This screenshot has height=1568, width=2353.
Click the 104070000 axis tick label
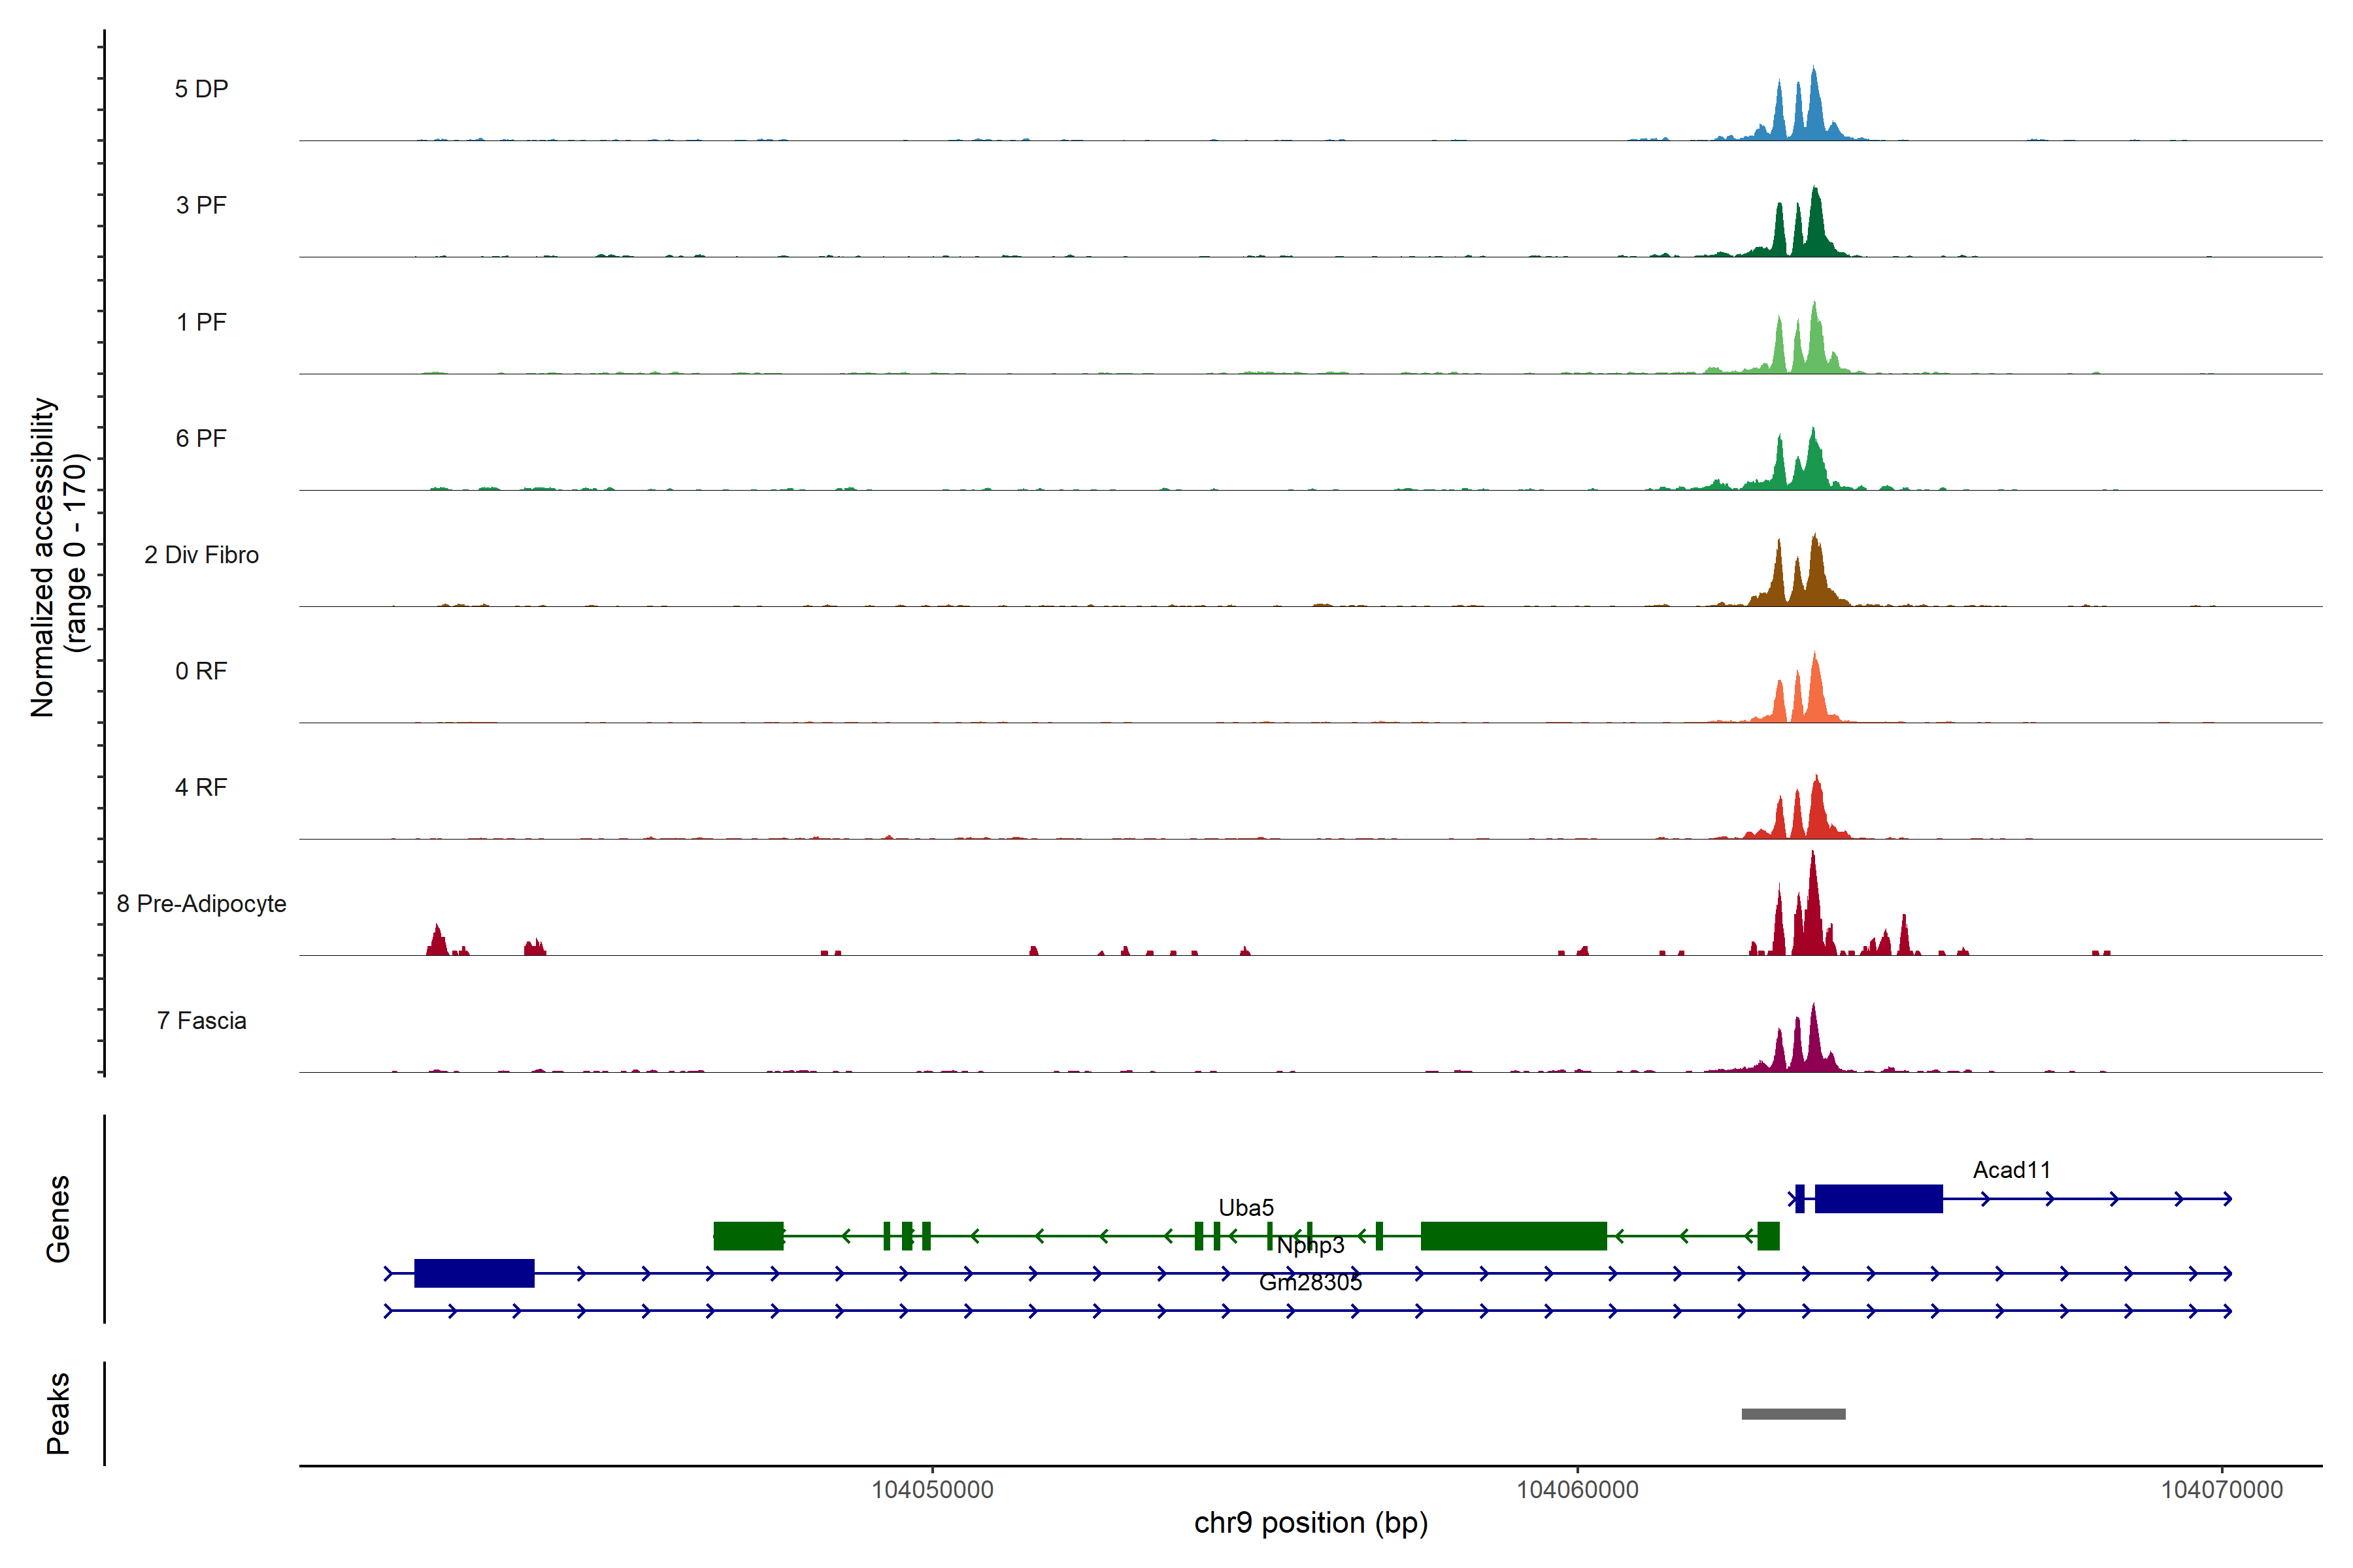pyautogui.click(x=2222, y=1490)
